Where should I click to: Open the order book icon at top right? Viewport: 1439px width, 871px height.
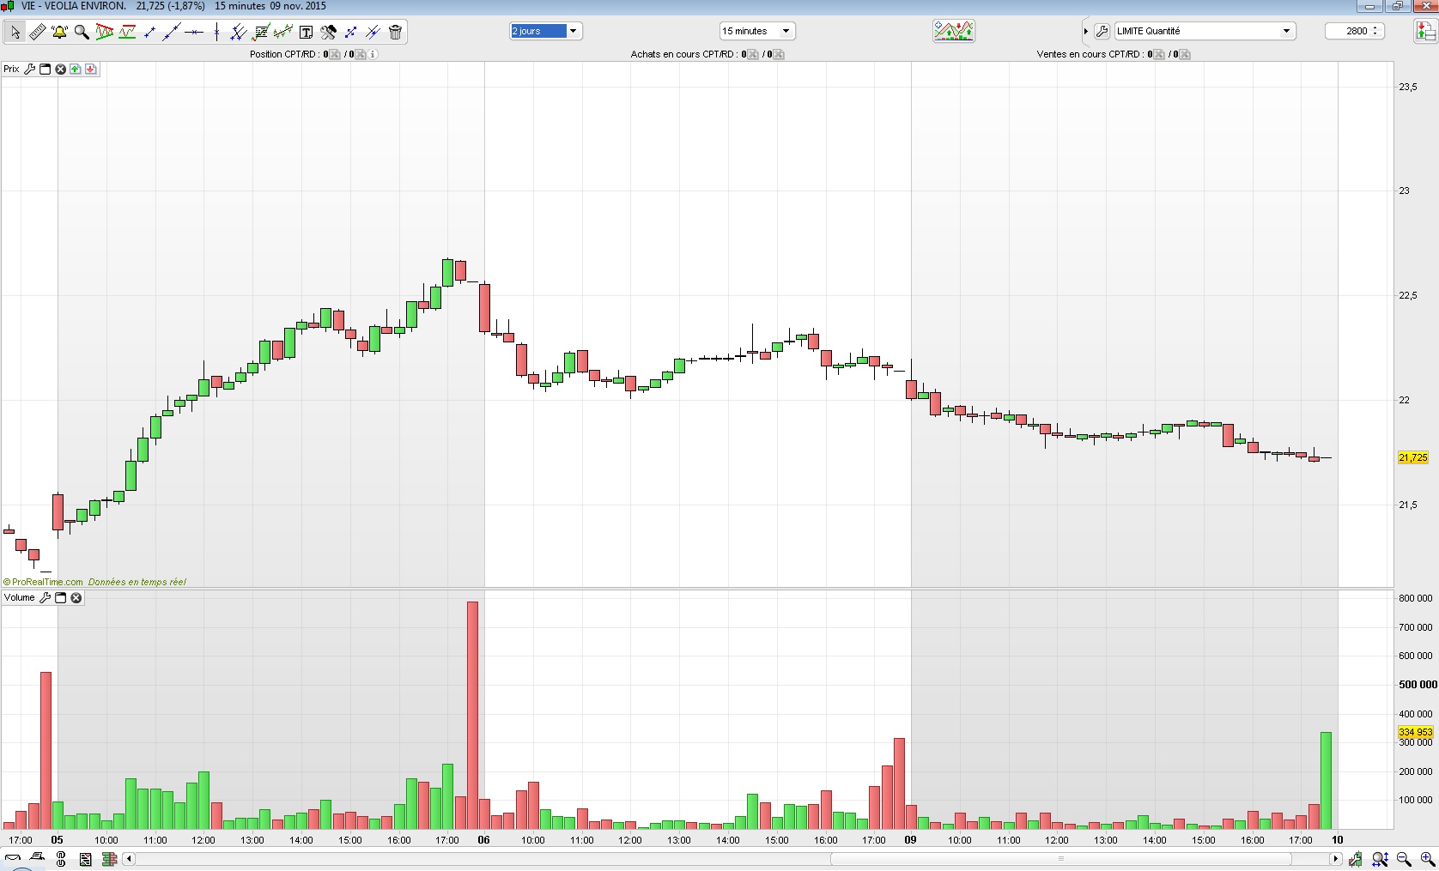coord(1425,31)
